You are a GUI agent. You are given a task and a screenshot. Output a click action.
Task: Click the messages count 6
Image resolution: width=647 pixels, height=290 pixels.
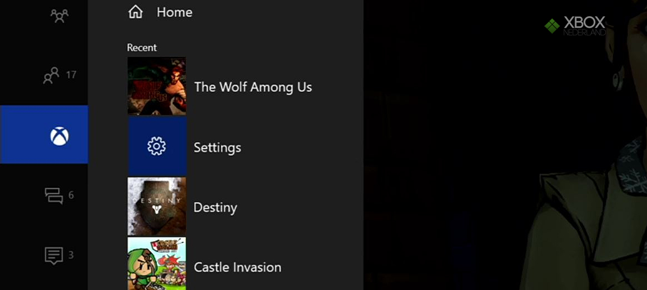coord(71,195)
